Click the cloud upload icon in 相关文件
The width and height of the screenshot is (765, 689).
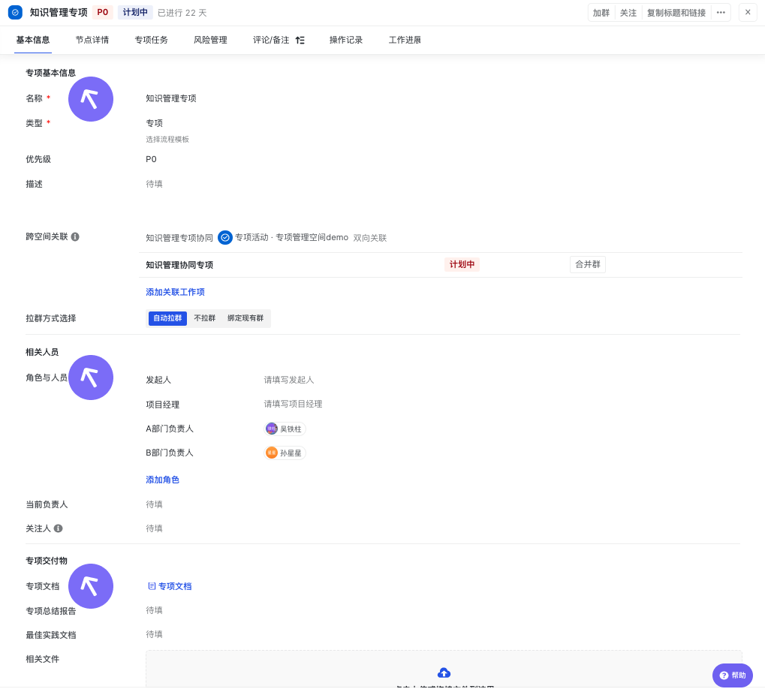[444, 672]
